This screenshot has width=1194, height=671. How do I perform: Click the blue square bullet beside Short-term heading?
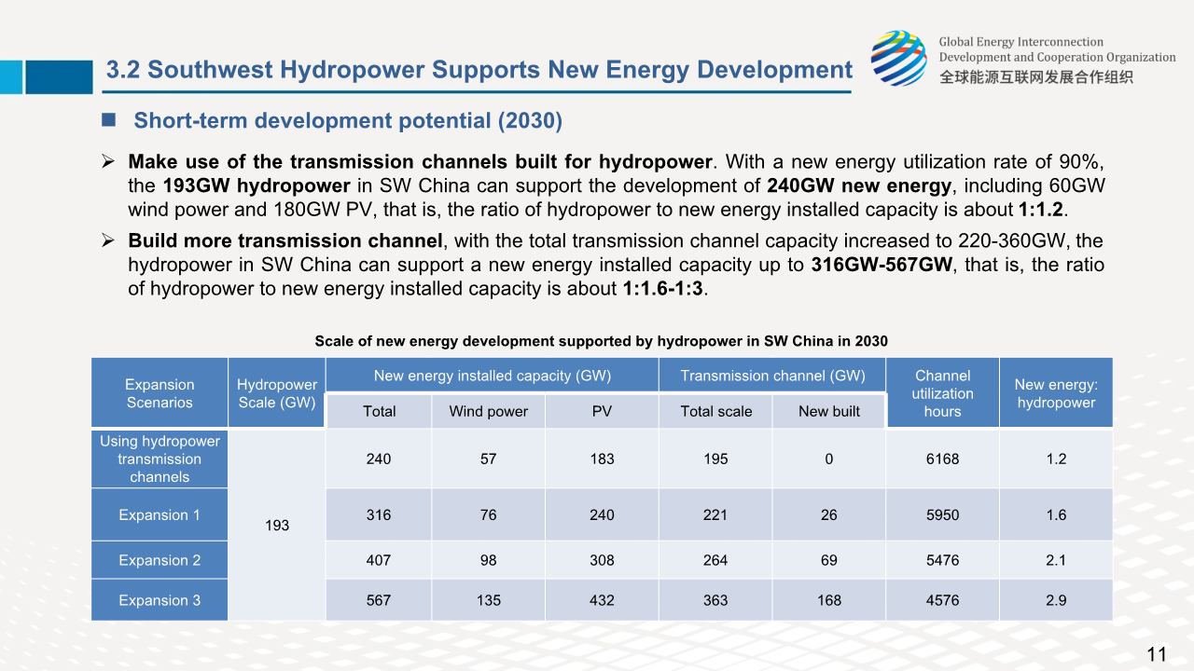pyautogui.click(x=108, y=120)
